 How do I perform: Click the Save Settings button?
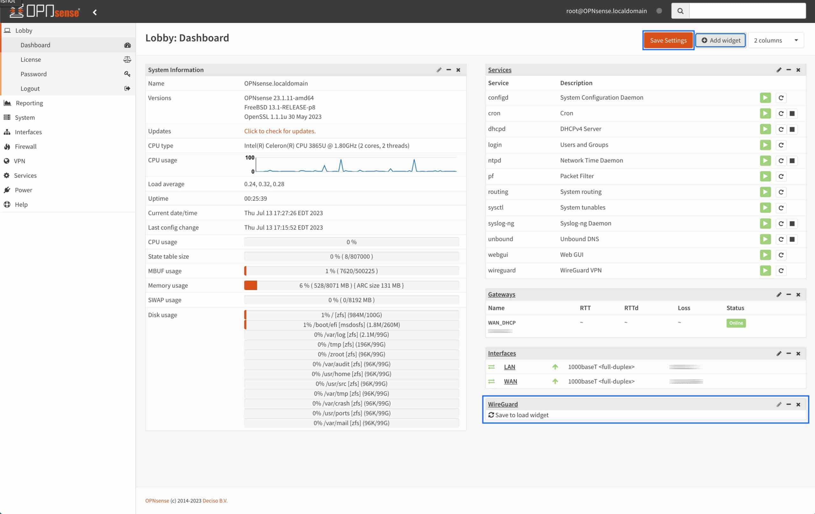[668, 40]
